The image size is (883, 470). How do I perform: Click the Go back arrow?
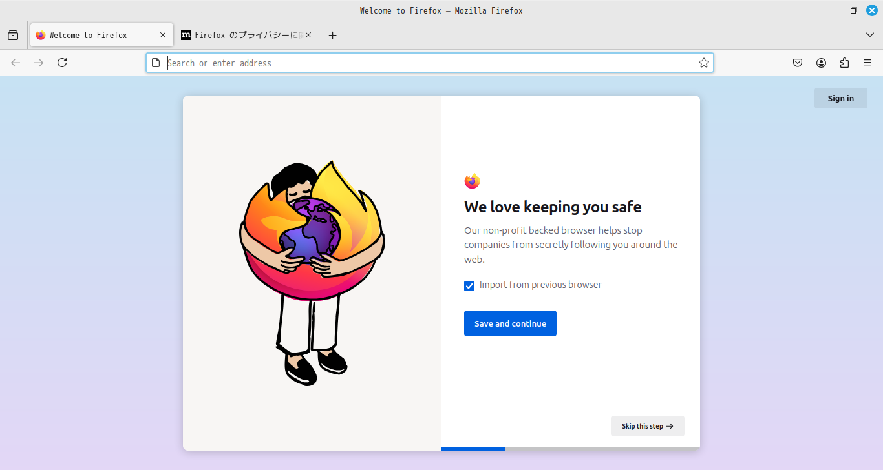16,63
